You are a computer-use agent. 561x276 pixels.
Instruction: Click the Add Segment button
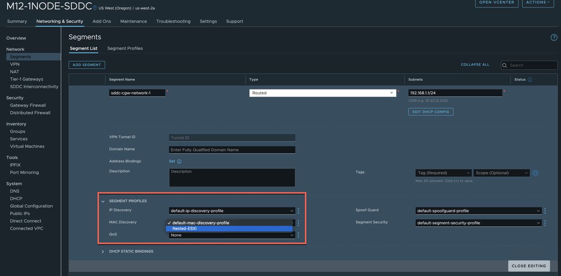87,65
